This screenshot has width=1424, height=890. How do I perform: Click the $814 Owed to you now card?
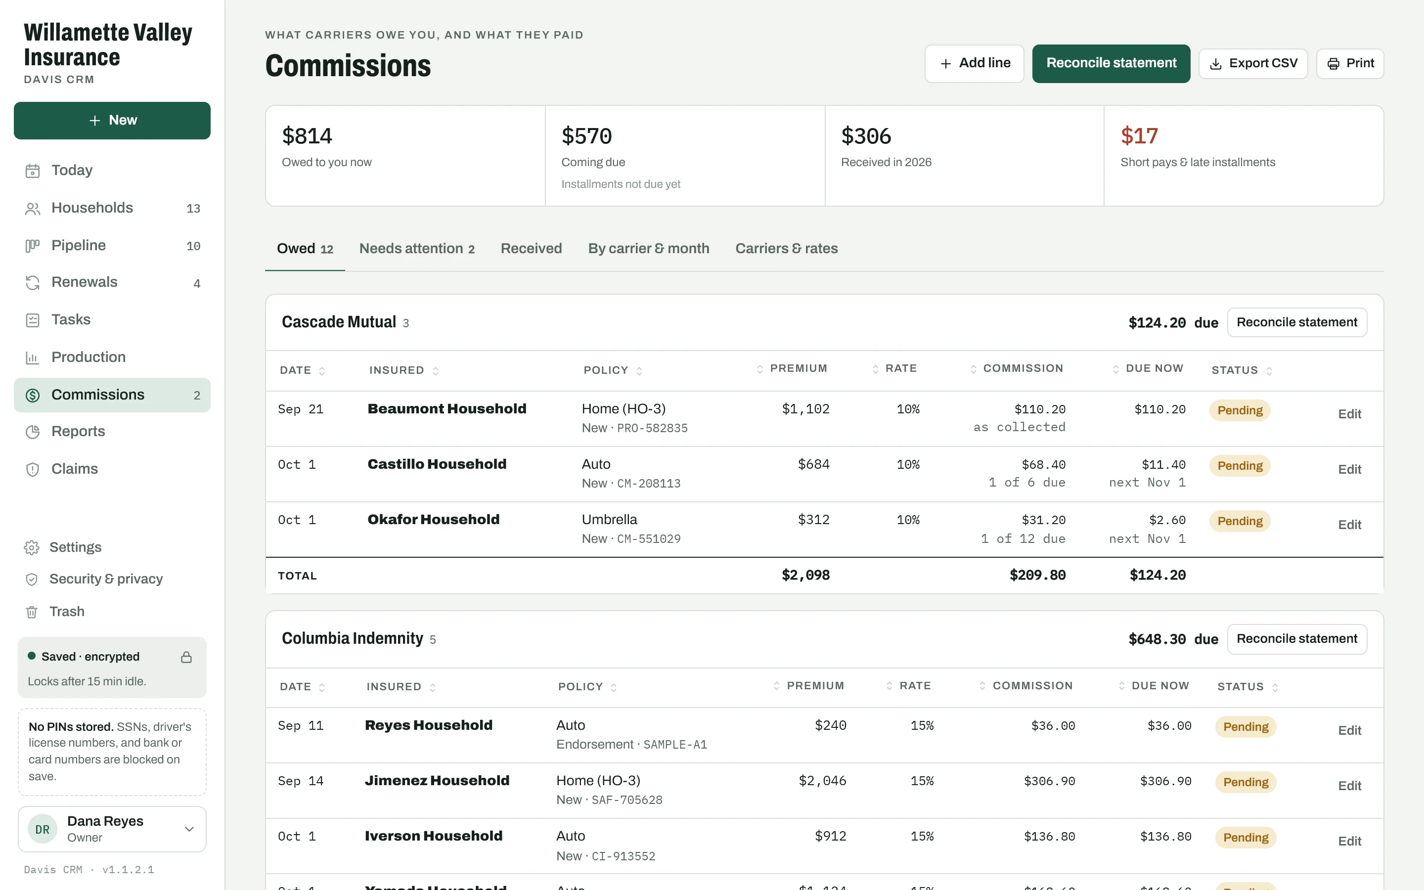(x=405, y=156)
